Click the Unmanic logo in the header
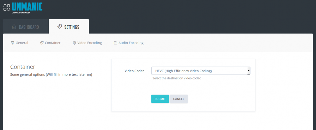This screenshot has width=316, height=130. tap(23, 8)
